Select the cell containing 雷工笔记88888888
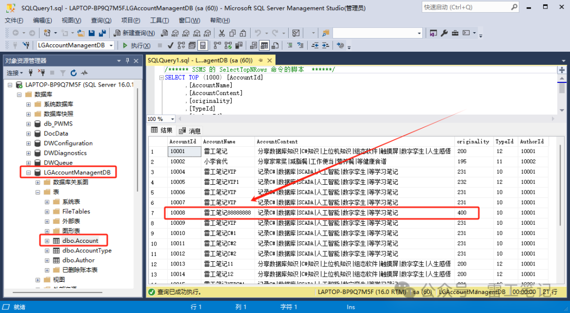The width and height of the screenshot is (570, 313). point(227,213)
